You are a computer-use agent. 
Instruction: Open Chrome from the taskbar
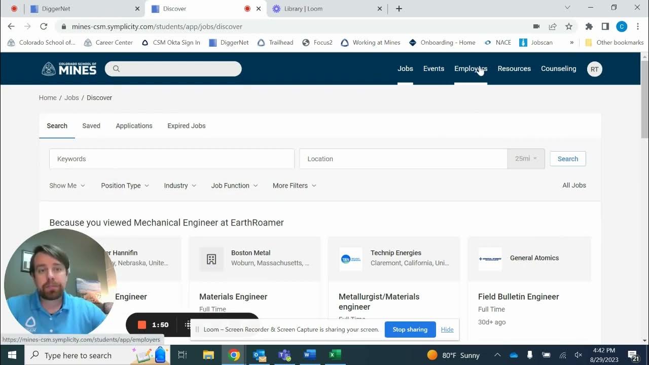click(x=234, y=355)
